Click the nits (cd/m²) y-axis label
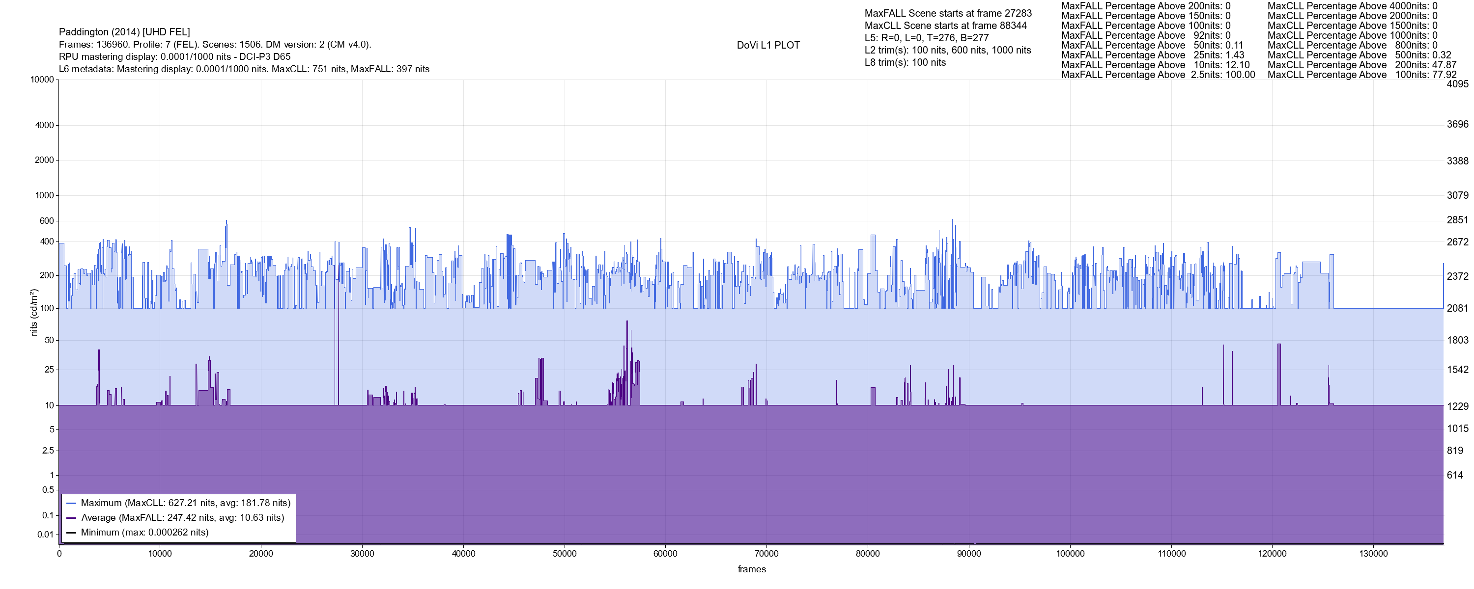The width and height of the screenshot is (1474, 589). (x=34, y=312)
